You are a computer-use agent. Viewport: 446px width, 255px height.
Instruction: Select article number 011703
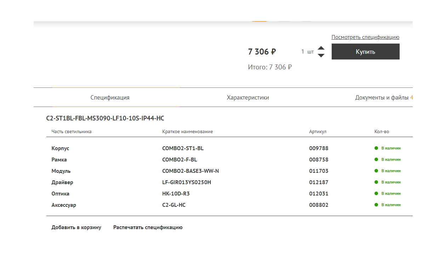pos(319,171)
